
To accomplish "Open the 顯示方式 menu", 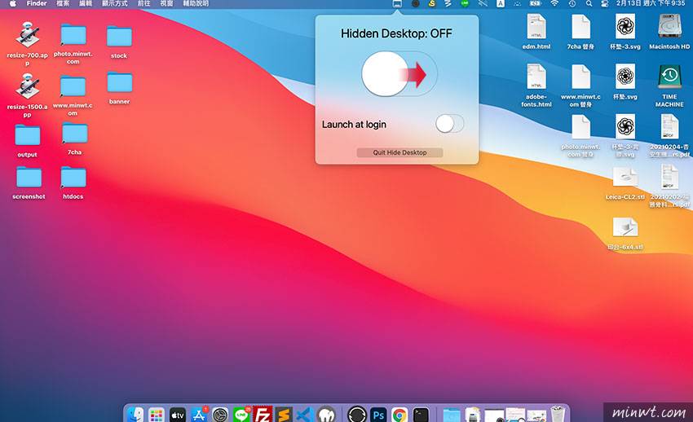I will point(114,3).
